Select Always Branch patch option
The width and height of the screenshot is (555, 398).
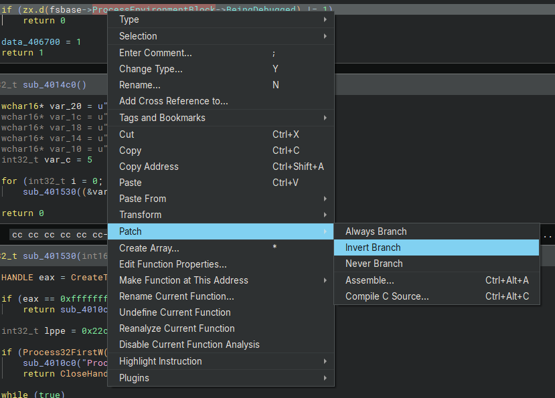pyautogui.click(x=437, y=231)
